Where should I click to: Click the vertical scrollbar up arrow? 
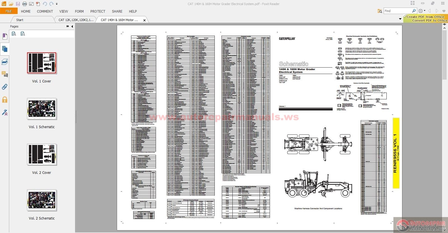tap(444, 28)
